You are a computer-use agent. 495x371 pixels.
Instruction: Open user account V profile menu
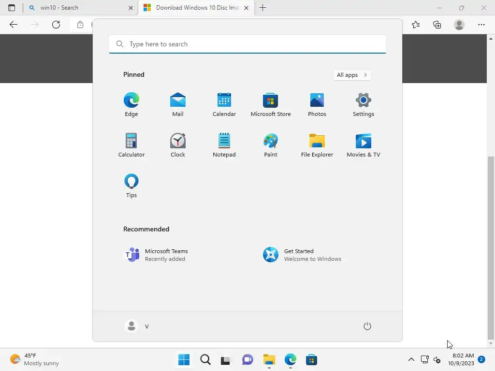coord(137,326)
